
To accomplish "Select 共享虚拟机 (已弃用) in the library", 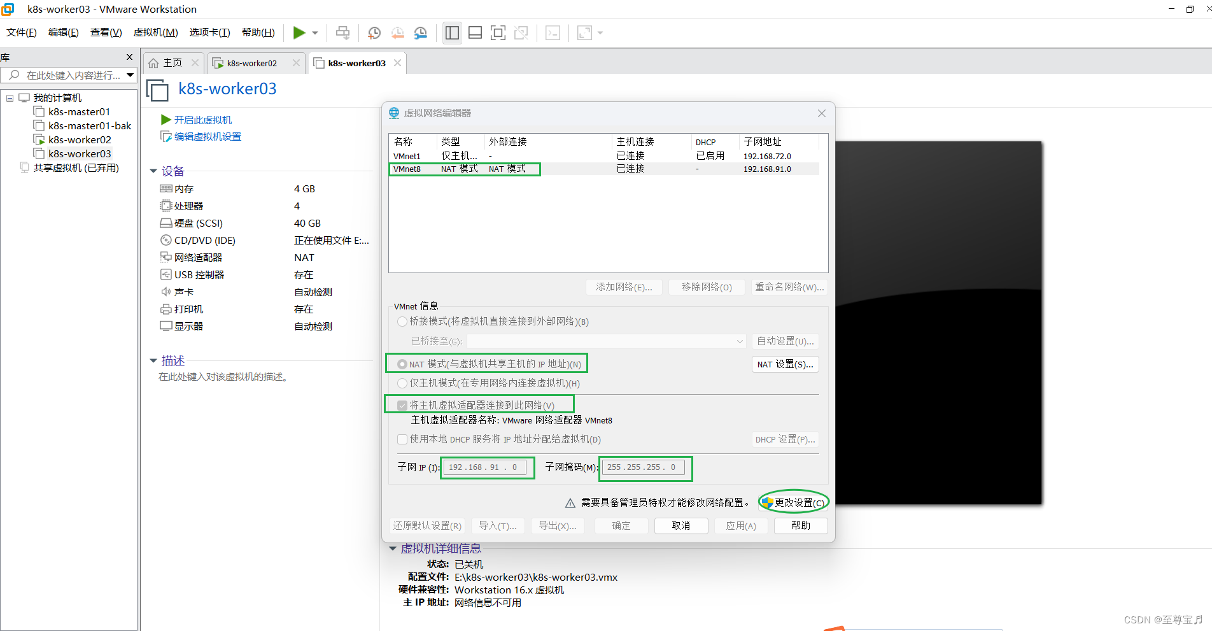I will click(76, 168).
